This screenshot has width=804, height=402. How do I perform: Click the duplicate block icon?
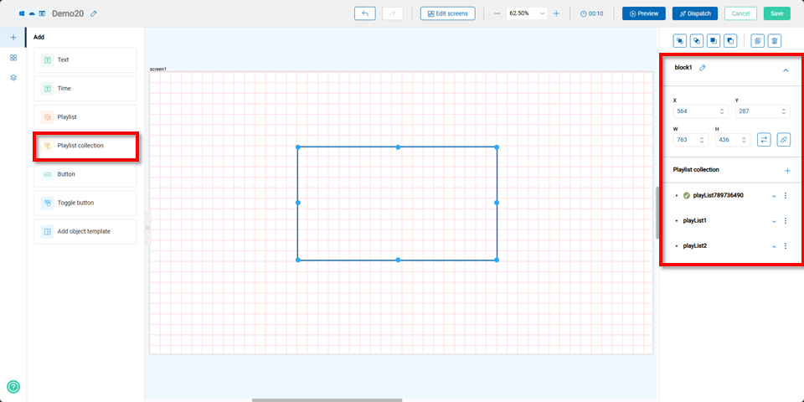coord(757,40)
